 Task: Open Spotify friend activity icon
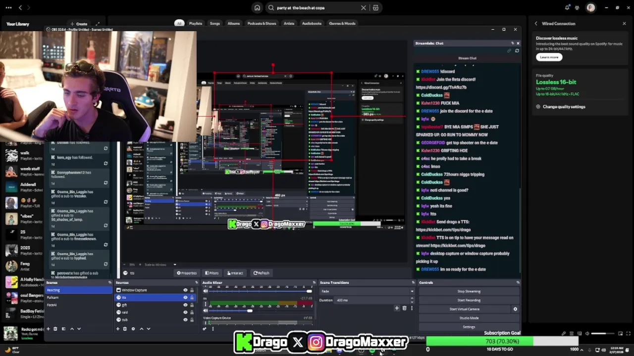tap(577, 7)
